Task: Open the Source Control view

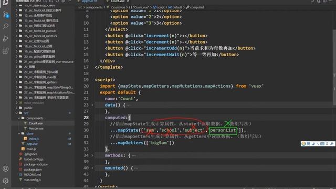Action: point(6,15)
